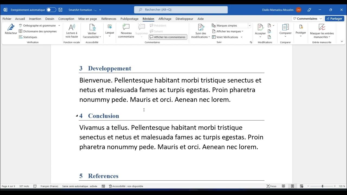Expand the reject changes dropdown arrow
The image size is (347, 195).
274,25
